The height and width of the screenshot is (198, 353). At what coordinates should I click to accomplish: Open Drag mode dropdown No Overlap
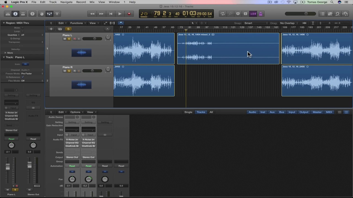click(289, 23)
